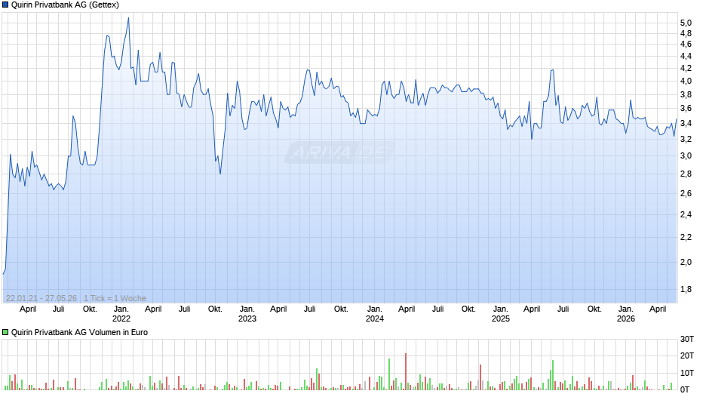709x397 pixels.
Task: Click the 'Quirin Privatbank AG (Gettex)' chart title
Action: [x=65, y=5]
